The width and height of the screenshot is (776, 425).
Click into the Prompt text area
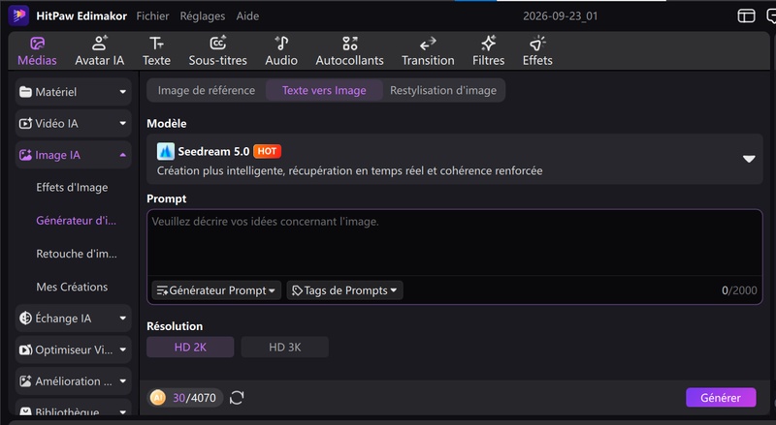click(454, 242)
